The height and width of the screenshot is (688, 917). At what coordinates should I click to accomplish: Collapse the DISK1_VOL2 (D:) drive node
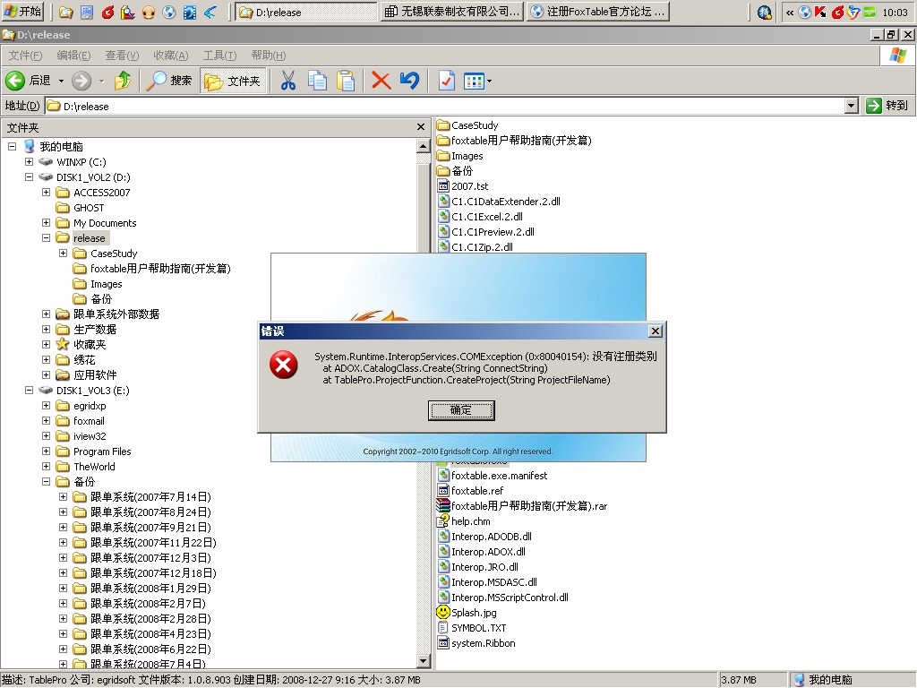[29, 176]
